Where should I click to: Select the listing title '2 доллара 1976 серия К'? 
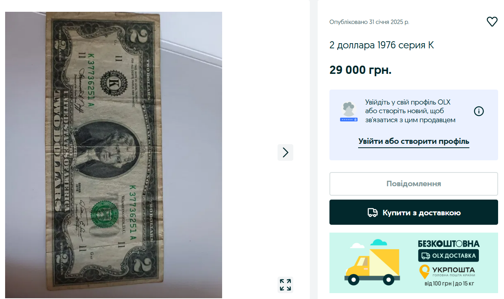click(x=381, y=45)
